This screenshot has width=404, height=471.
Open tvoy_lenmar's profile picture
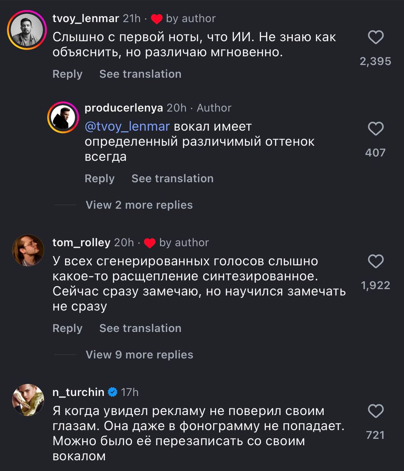coord(27,30)
